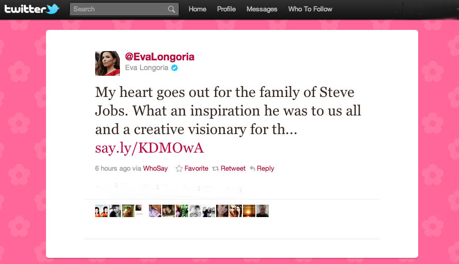Follow the WhoSay source link
The height and width of the screenshot is (264, 459).
pyautogui.click(x=156, y=169)
